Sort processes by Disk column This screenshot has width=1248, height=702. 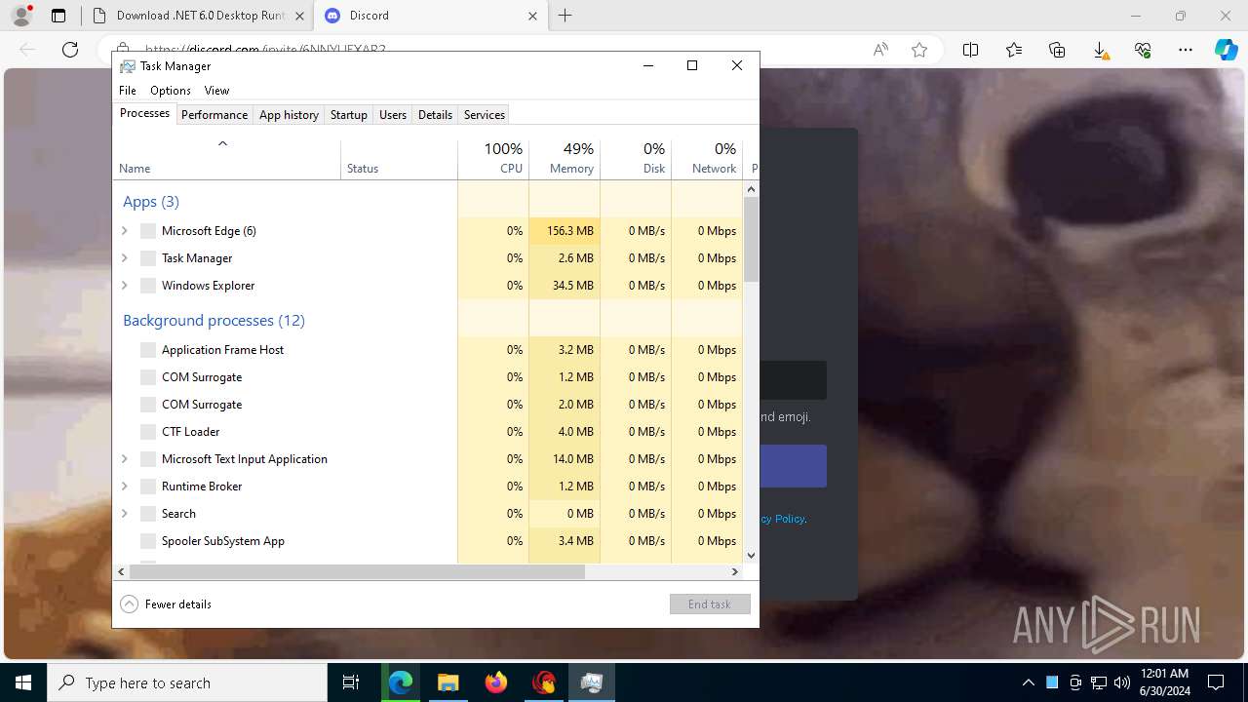636,159
